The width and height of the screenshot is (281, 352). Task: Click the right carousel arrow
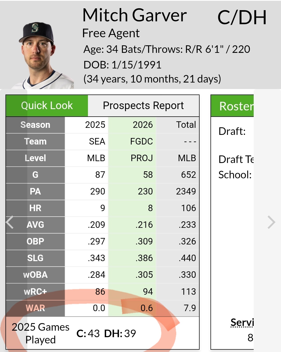click(271, 222)
